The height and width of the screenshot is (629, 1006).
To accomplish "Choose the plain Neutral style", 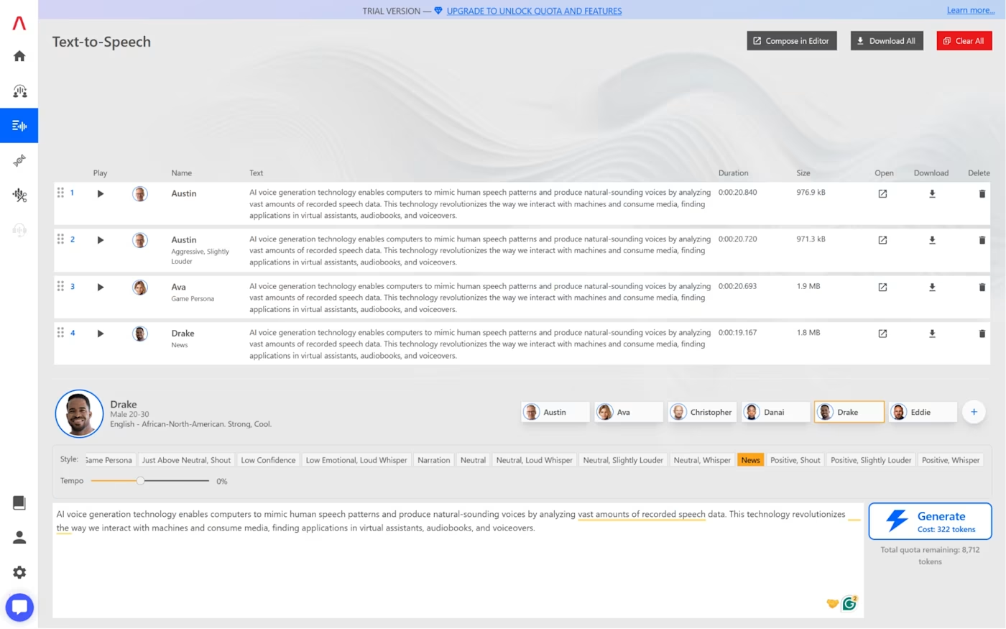I will (x=473, y=460).
